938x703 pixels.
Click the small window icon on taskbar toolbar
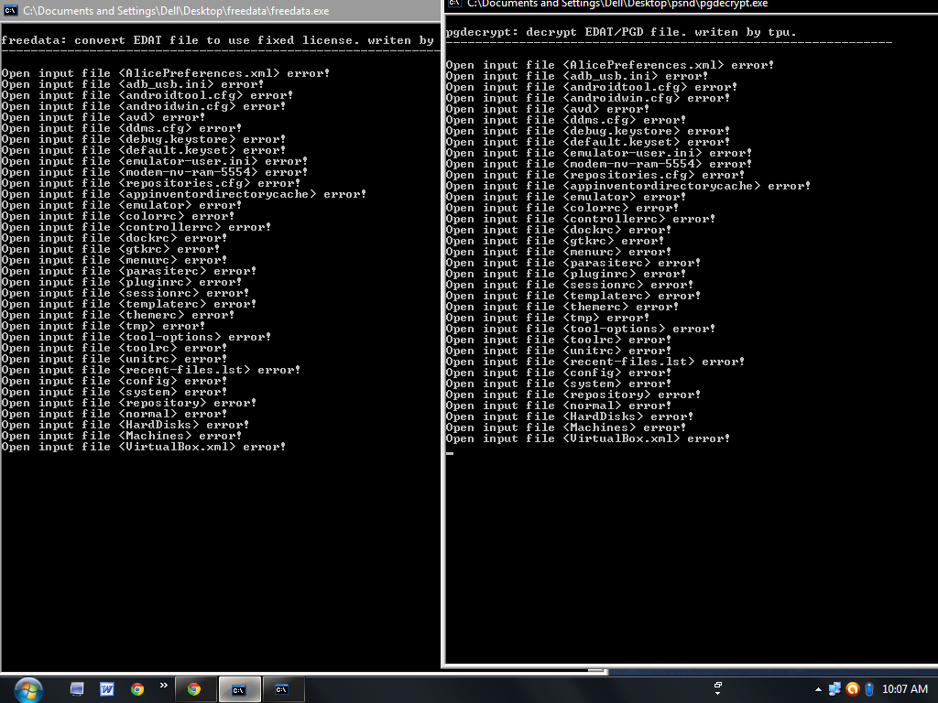(718, 687)
